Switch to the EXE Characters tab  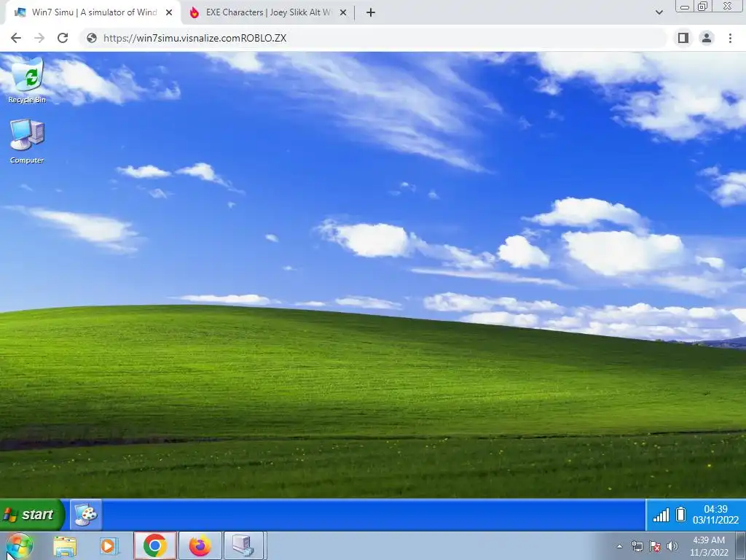point(268,12)
